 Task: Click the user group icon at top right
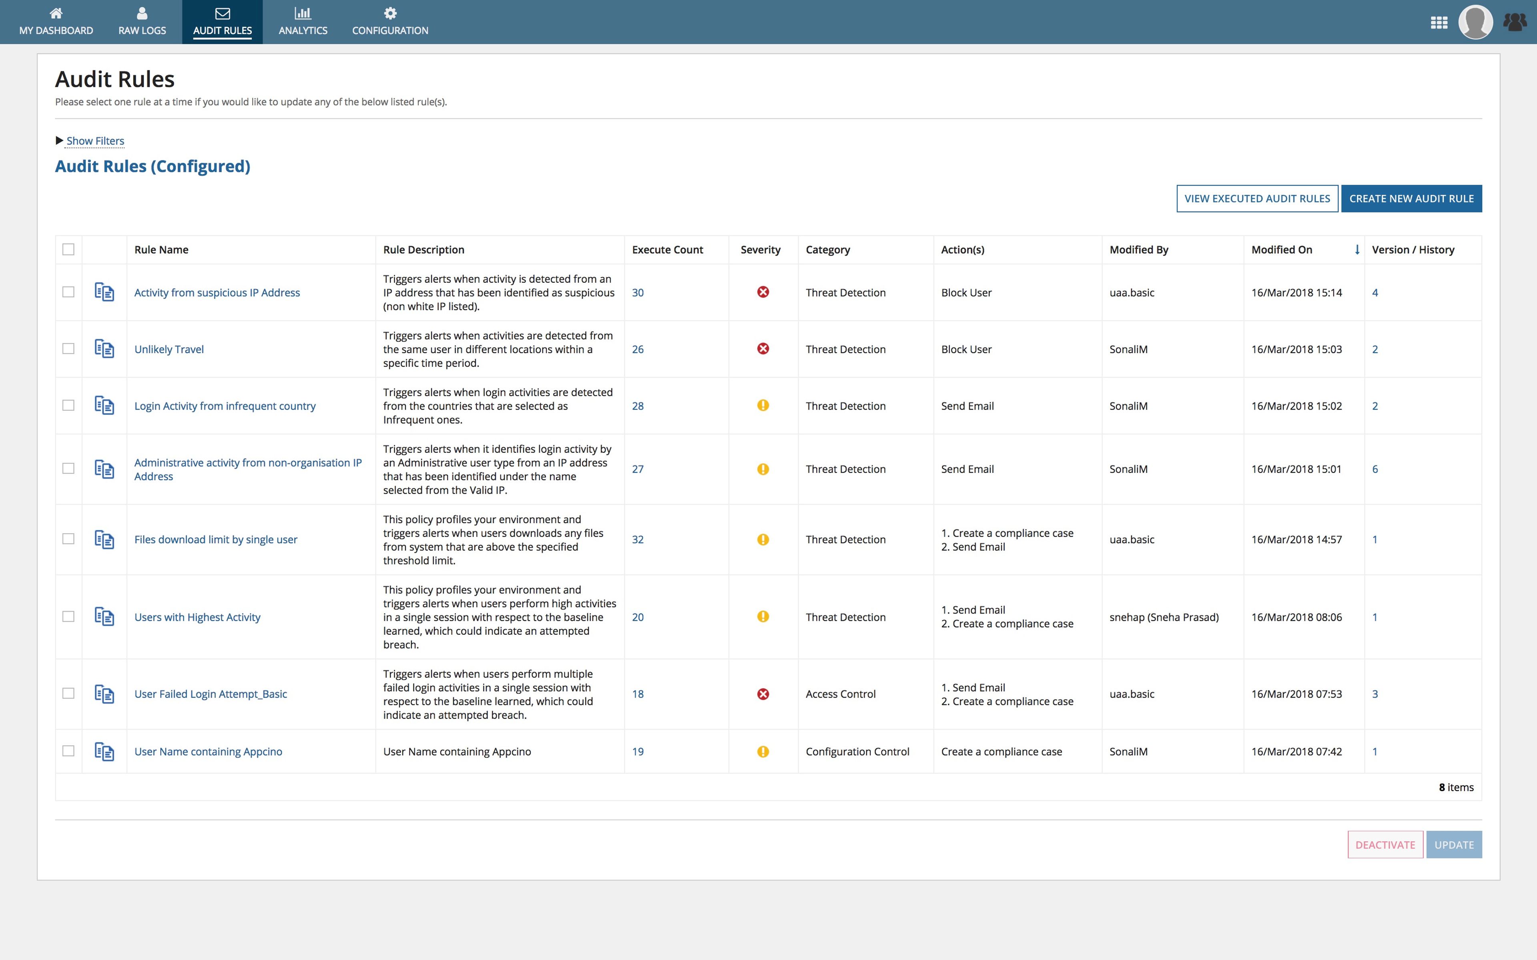coord(1515,22)
